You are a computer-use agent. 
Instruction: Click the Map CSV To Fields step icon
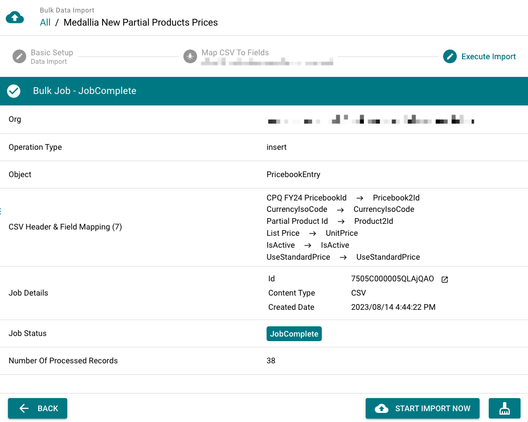[190, 56]
